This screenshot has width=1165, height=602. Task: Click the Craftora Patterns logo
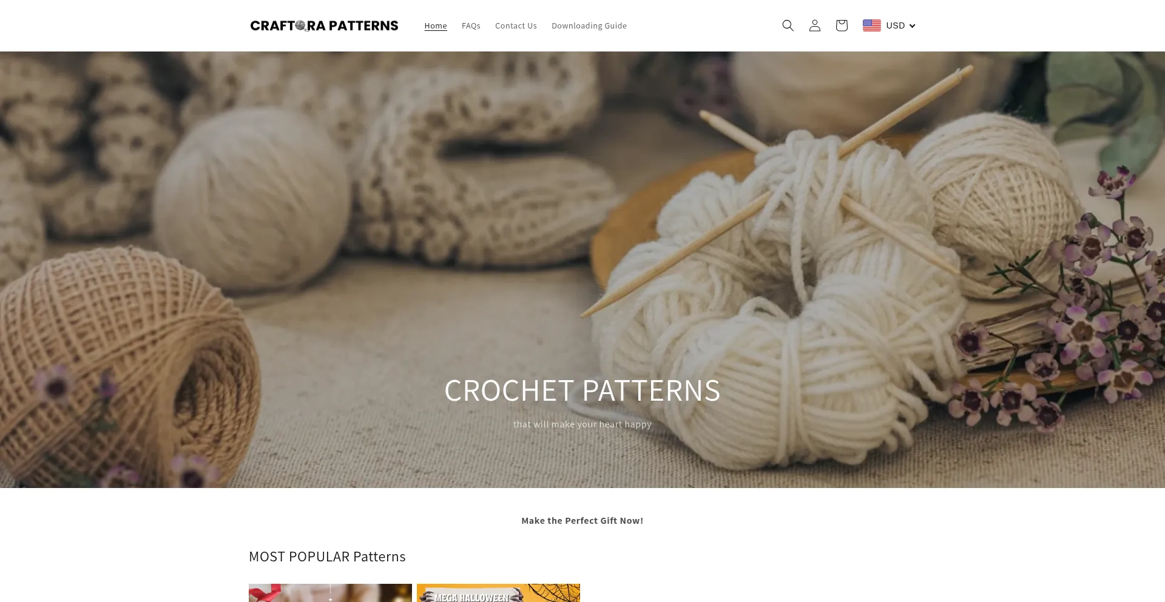click(x=324, y=25)
